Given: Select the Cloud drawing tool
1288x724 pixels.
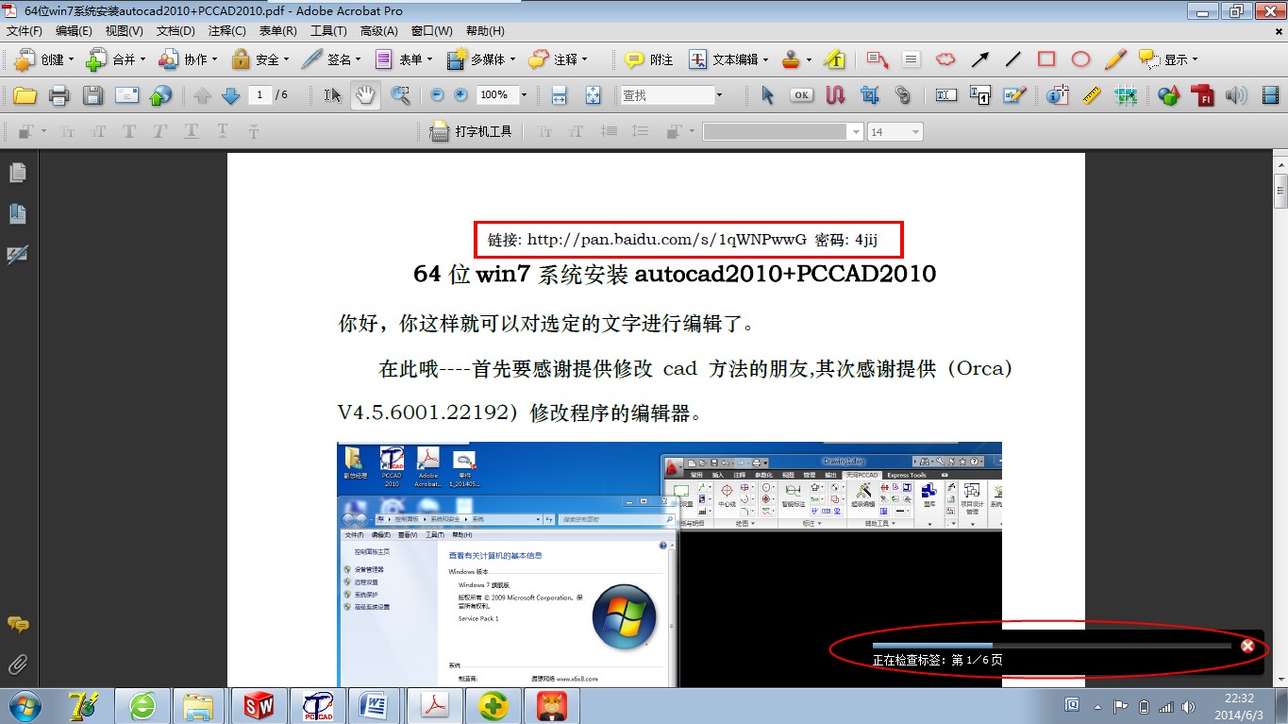Looking at the screenshot, I should (945, 59).
